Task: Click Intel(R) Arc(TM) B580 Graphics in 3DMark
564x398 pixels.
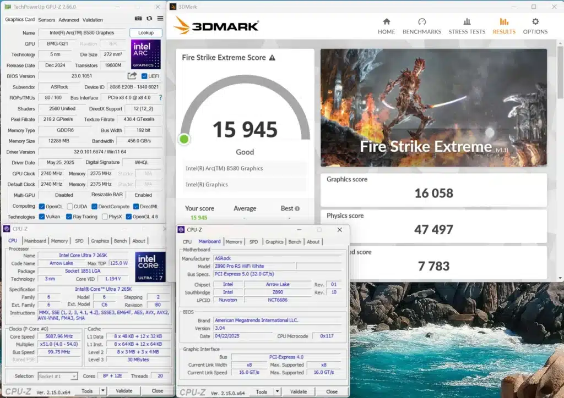Action: point(225,168)
